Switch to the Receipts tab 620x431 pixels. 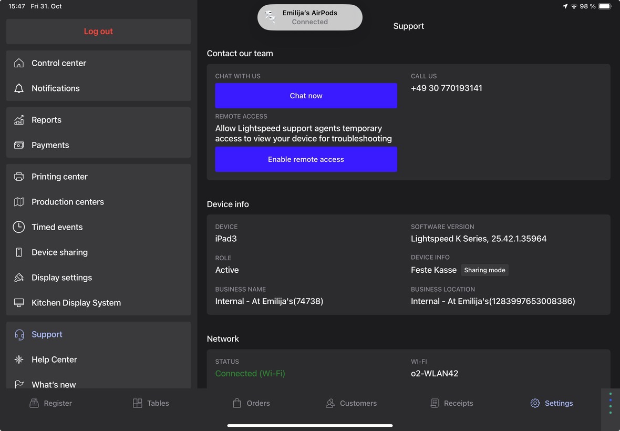(452, 403)
